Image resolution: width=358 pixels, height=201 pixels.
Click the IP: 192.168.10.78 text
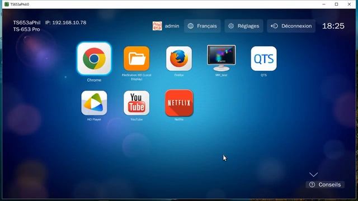(66, 22)
